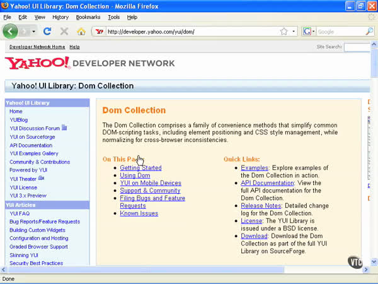Click the Stop loading icon

pyautogui.click(x=64, y=31)
